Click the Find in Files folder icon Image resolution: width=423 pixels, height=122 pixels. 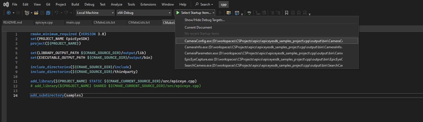point(229,13)
